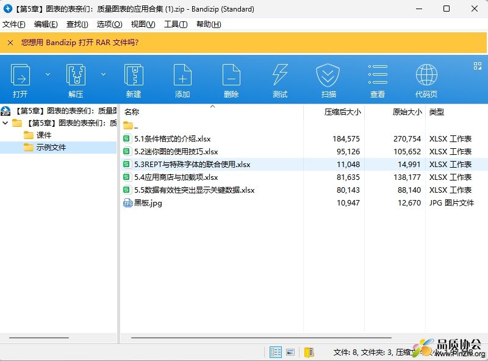The image size is (488, 361).
Task: Click compressed size 184,575 cell
Action: coord(346,139)
